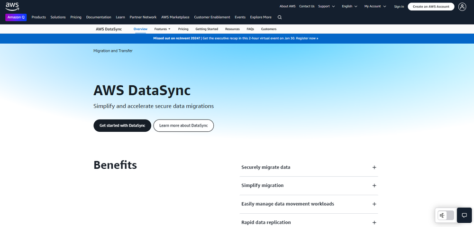
Task: Open the My Account dropdown
Action: (375, 6)
